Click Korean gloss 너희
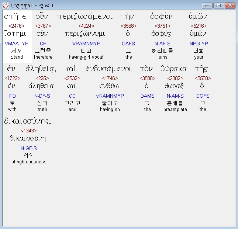Image resolution: width=238 pixels, height=229 pixels. pyautogui.click(x=199, y=51)
